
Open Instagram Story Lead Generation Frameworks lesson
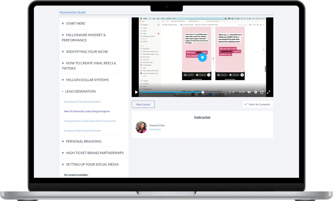[x=90, y=121]
